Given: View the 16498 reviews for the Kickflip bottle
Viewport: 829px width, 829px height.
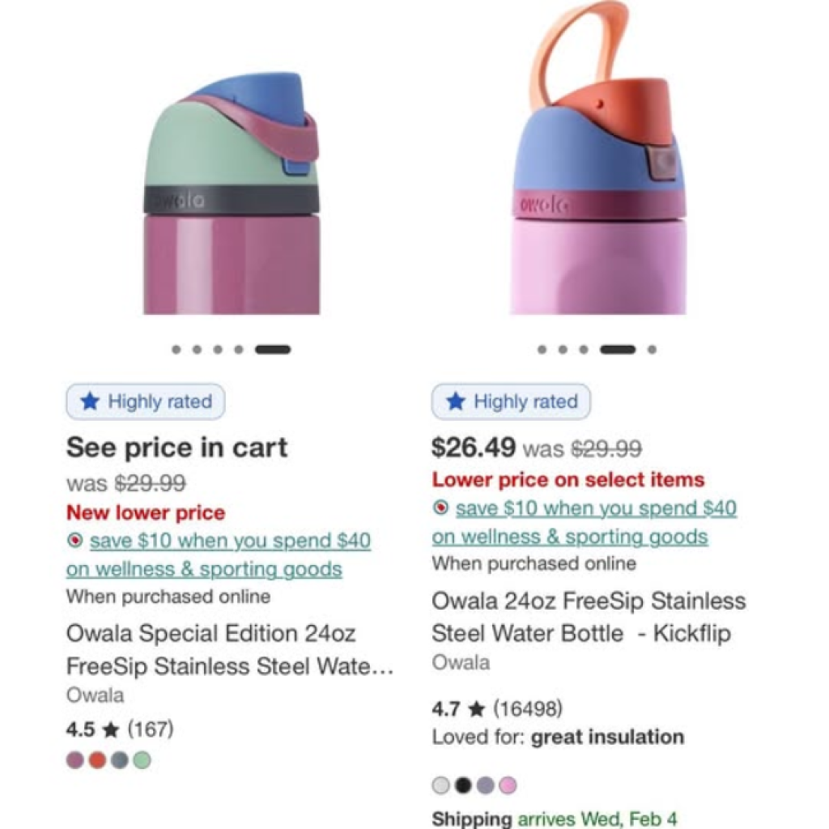Looking at the screenshot, I should pyautogui.click(x=527, y=710).
